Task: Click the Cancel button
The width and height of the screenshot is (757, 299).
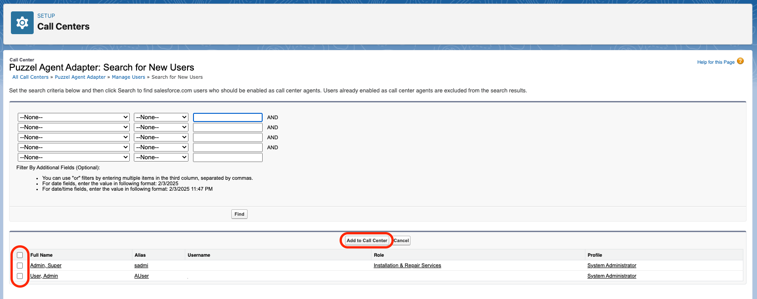Action: [x=401, y=241]
